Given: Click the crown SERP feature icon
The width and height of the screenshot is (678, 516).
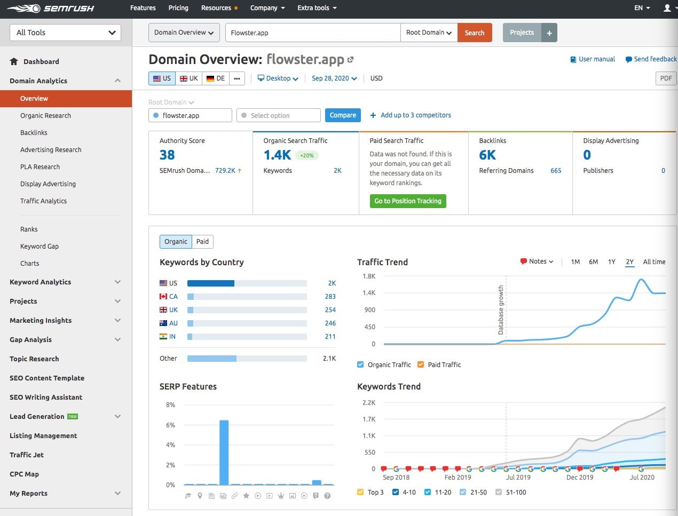Looking at the screenshot, I should pos(281,496).
